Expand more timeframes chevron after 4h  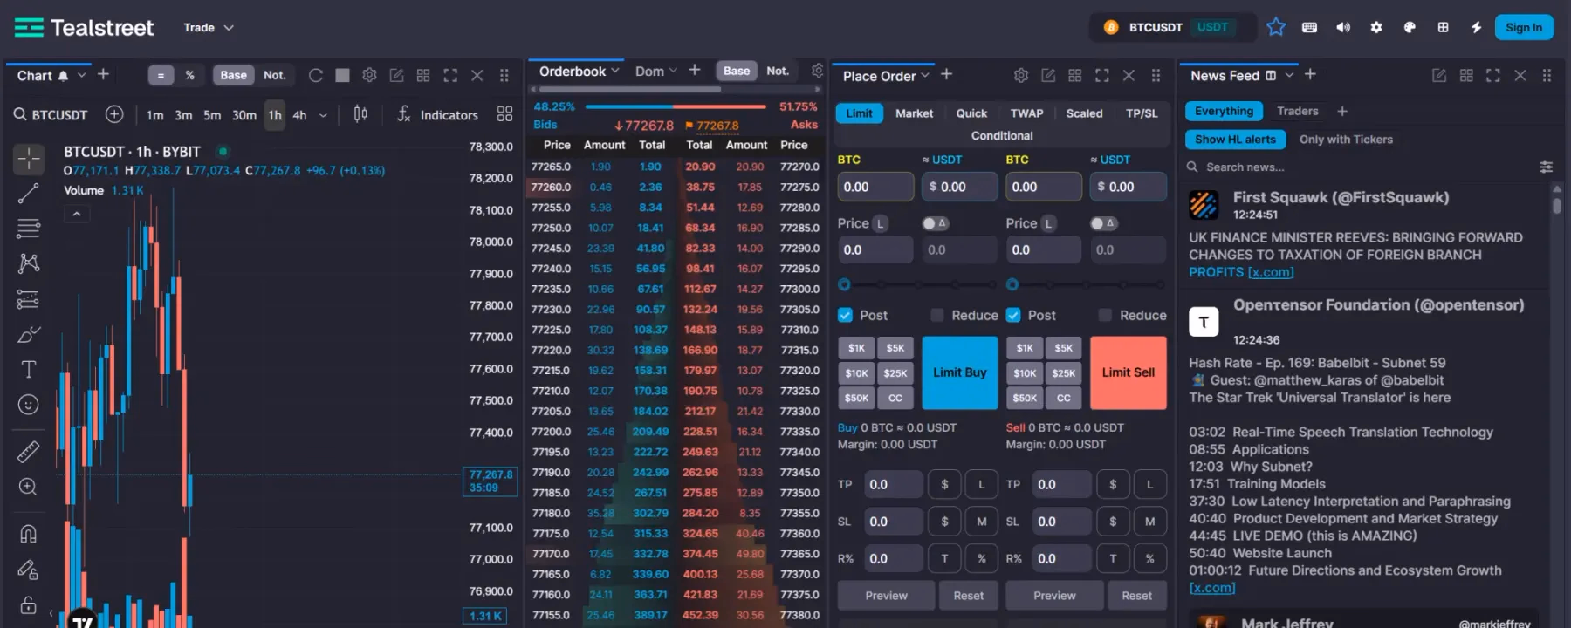tap(323, 115)
